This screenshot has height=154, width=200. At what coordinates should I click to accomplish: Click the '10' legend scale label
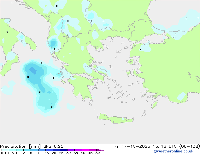[x=39, y=153]
